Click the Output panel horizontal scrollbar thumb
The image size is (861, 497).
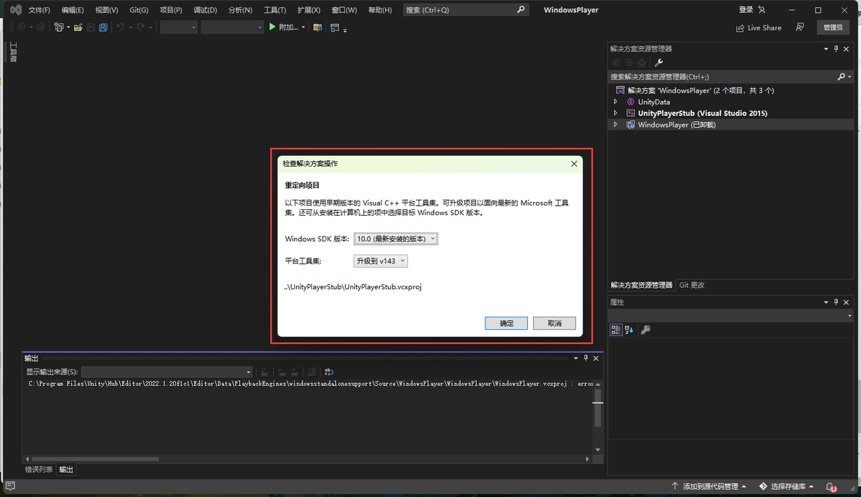pyautogui.click(x=95, y=459)
